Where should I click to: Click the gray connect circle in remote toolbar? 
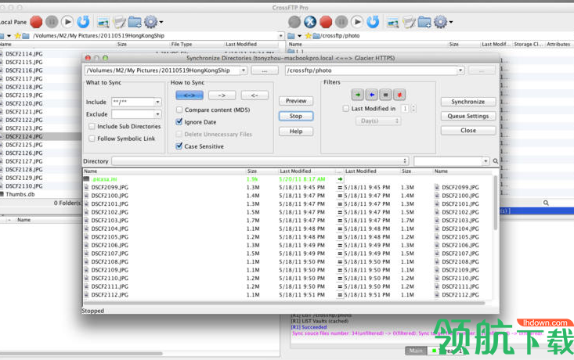294,22
